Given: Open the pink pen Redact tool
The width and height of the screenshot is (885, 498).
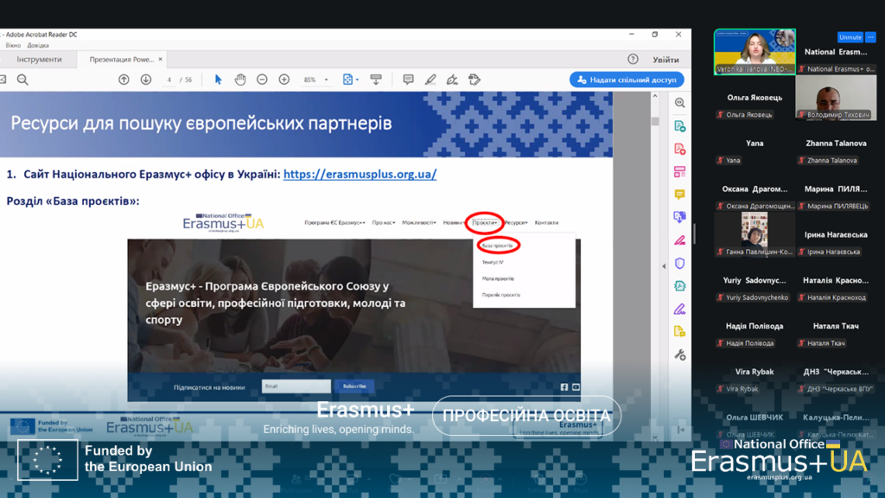Looking at the screenshot, I should click(x=679, y=240).
